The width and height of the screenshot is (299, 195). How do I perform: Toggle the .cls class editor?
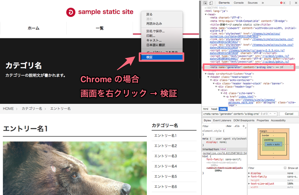pyautogui.click(x=237, y=126)
